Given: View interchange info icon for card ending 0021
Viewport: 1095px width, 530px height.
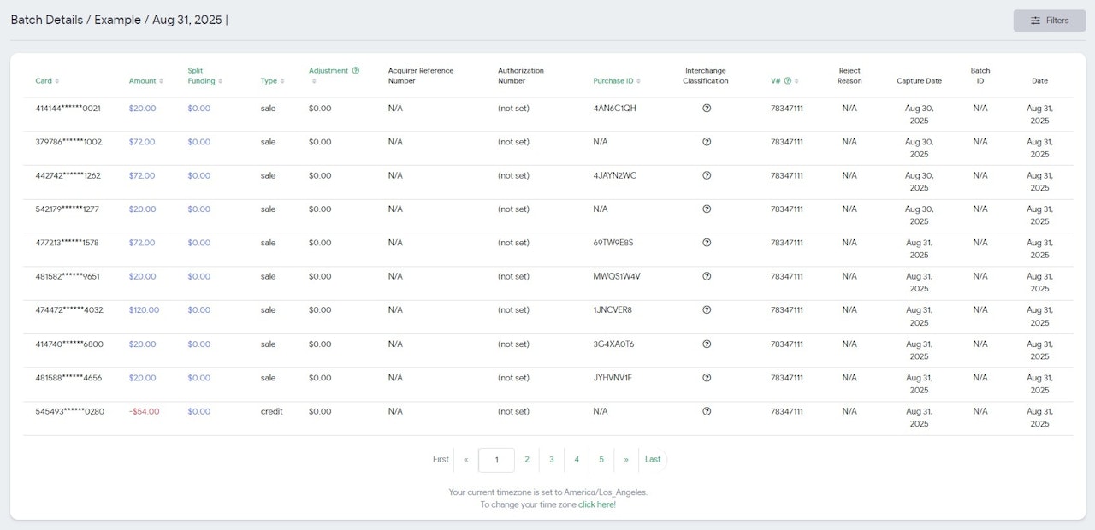Looking at the screenshot, I should pyautogui.click(x=707, y=109).
